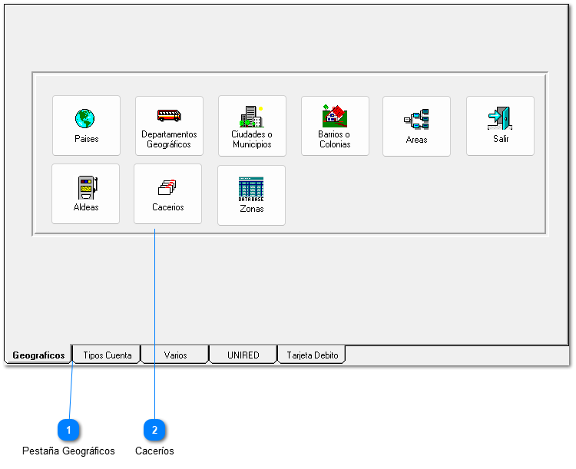576x469 pixels.
Task: Click empty panel space right of Zonas button
Action: point(415,196)
